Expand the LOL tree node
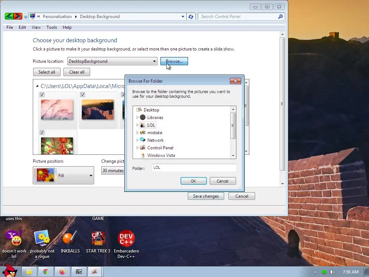369x277 pixels. click(137, 125)
